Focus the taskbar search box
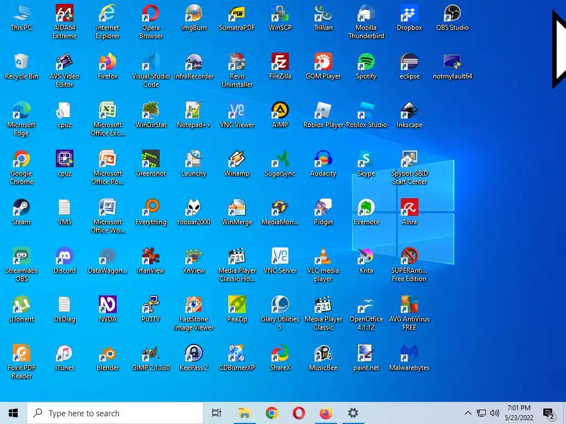The height and width of the screenshot is (424, 566). point(115,413)
